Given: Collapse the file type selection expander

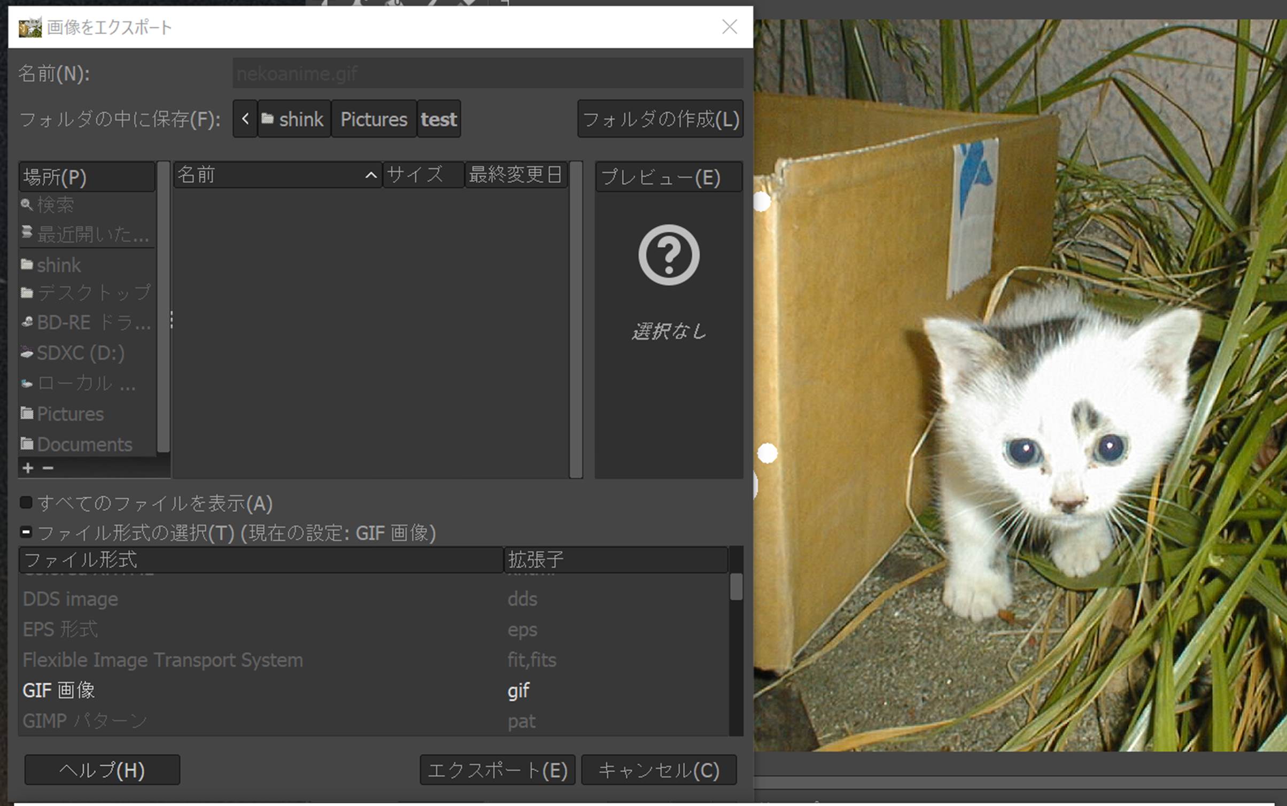Looking at the screenshot, I should (26, 532).
